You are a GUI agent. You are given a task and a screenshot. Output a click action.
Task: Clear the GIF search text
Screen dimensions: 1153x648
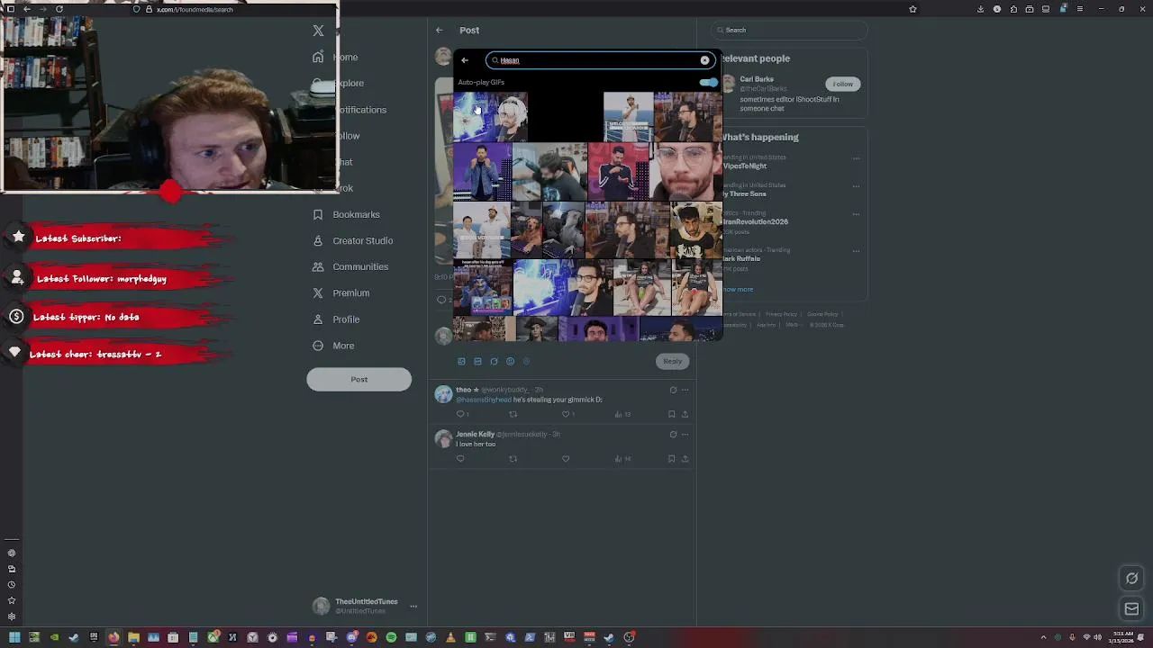[704, 60]
